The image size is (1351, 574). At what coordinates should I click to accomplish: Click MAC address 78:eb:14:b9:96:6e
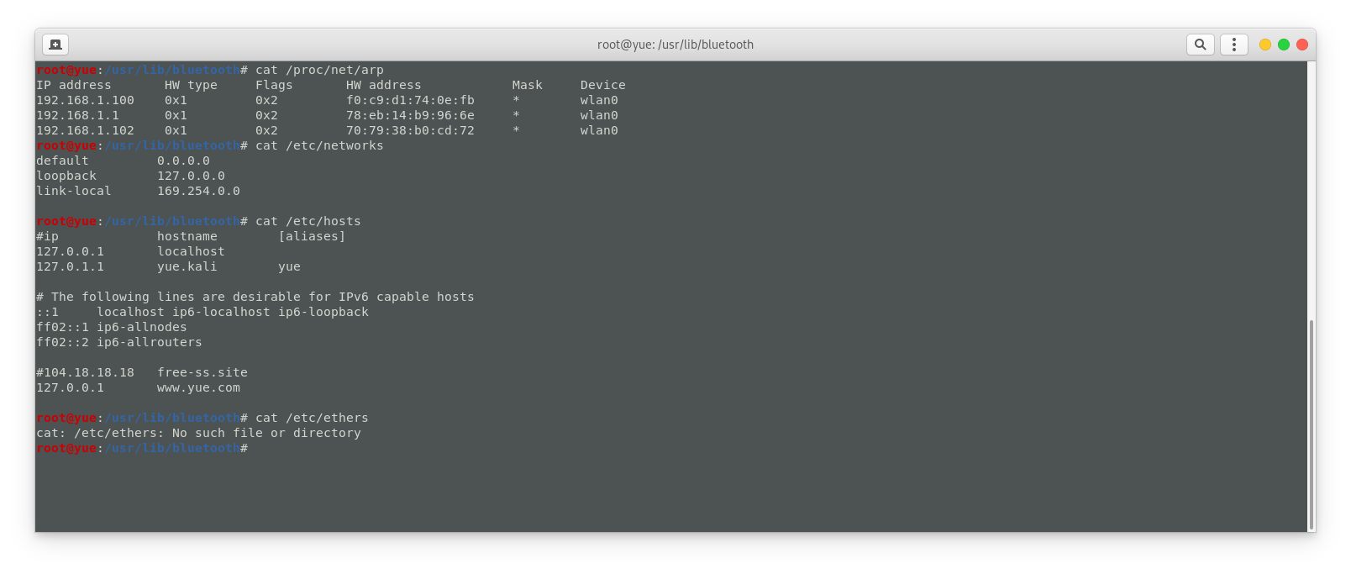(x=410, y=115)
